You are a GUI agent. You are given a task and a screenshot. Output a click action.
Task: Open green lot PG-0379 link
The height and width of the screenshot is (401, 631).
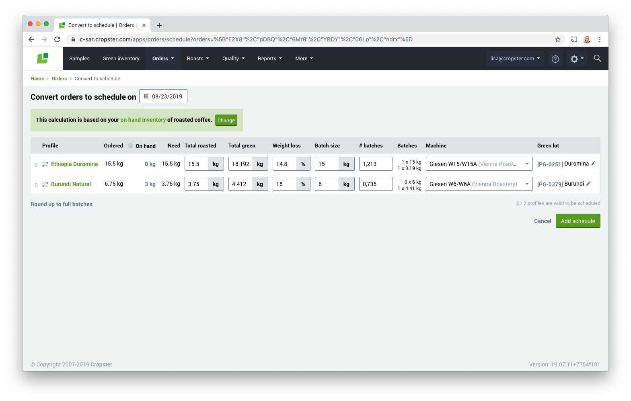[x=550, y=184]
